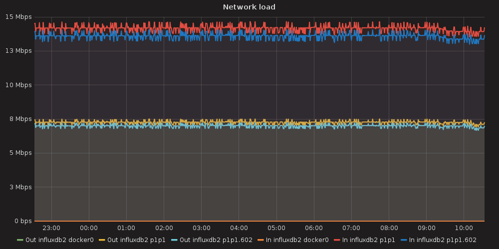Click red swatch of In influxdb2 p1p1
The height and width of the screenshot is (249, 499).
(x=337, y=240)
